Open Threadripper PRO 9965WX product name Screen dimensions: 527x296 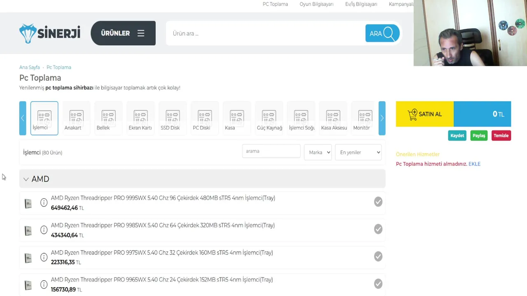(x=162, y=280)
